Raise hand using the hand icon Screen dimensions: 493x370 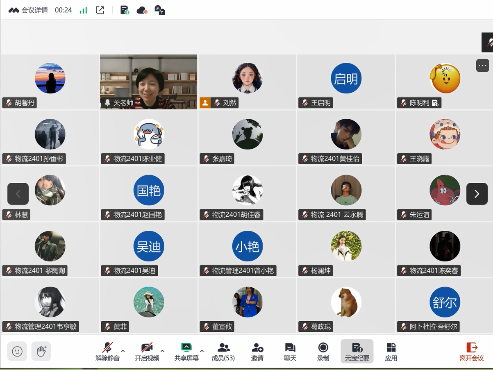[x=41, y=351]
